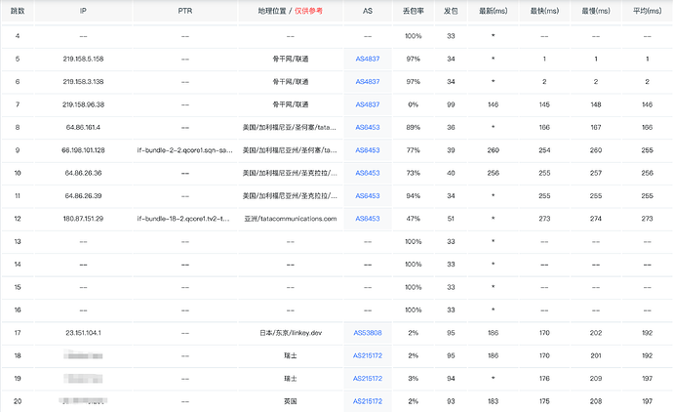The height and width of the screenshot is (412, 673).
Task: Click PTR if-bundle-18-2.qcore1.tv2 entry
Action: pyautogui.click(x=183, y=219)
